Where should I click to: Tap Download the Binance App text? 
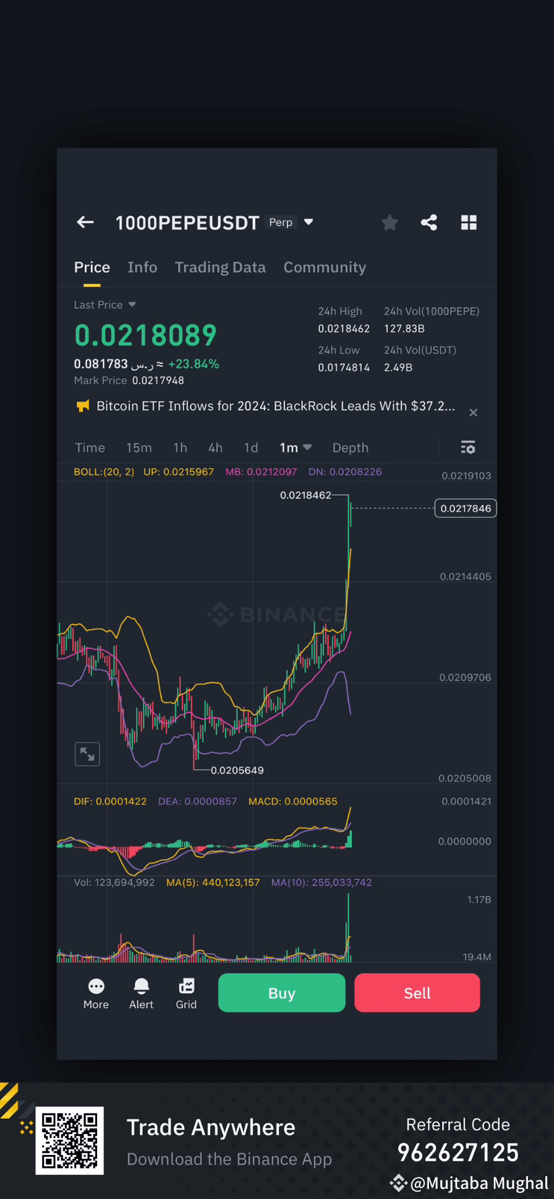pyautogui.click(x=229, y=1160)
